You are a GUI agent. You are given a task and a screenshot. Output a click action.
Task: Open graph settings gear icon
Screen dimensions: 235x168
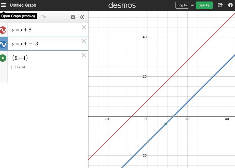pos(73,17)
